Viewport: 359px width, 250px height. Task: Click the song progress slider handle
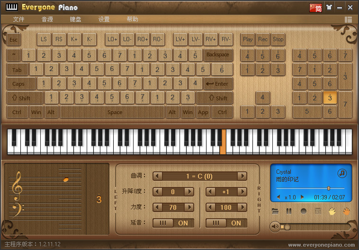pos(328,188)
